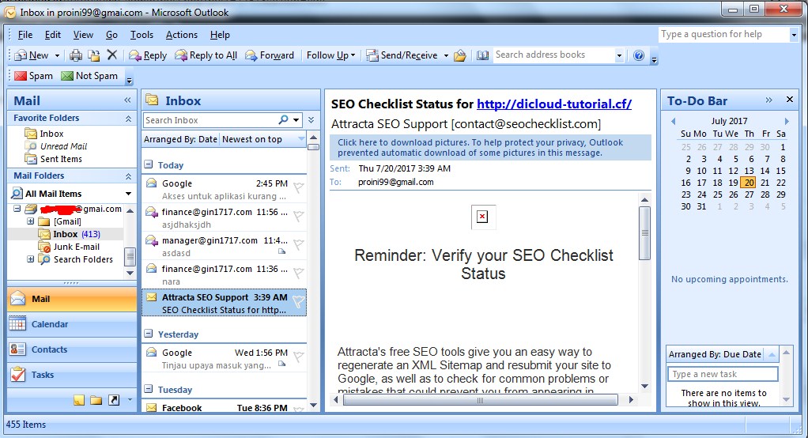Open the Go menu
Viewport: 808px width, 438px height.
click(111, 35)
